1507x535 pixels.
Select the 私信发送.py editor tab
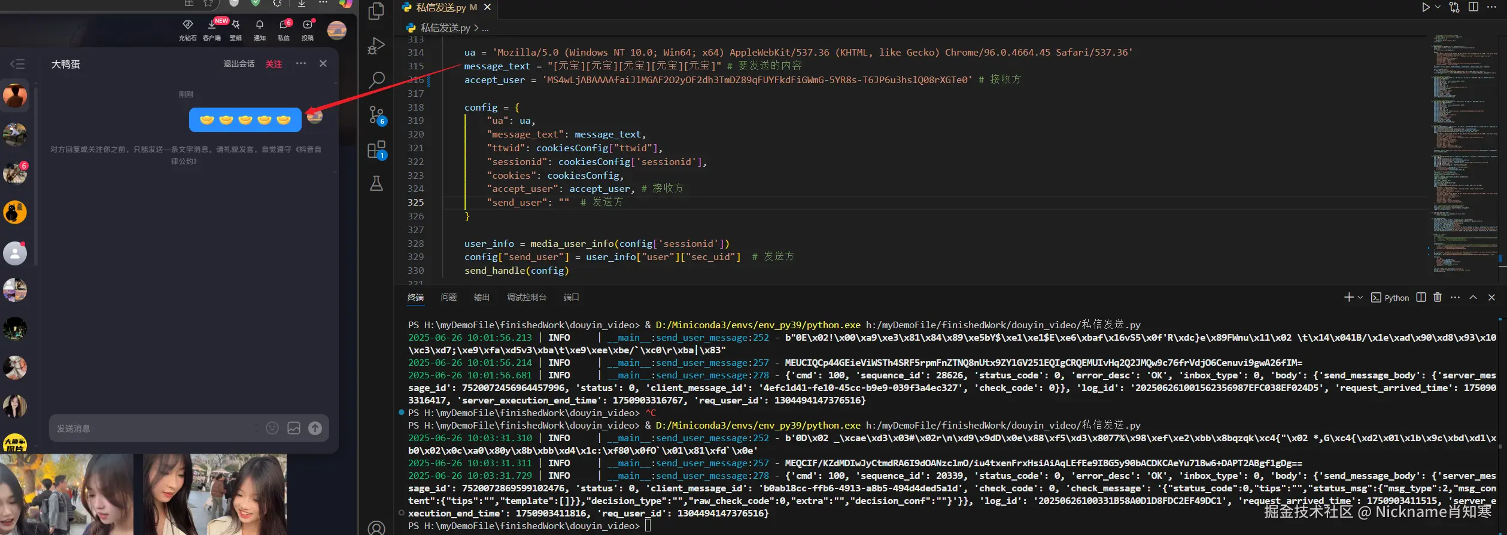point(446,7)
